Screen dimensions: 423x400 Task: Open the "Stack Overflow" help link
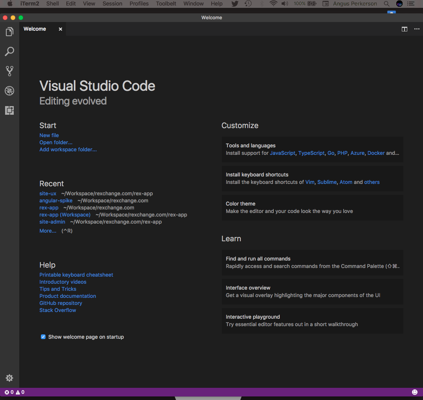click(57, 310)
